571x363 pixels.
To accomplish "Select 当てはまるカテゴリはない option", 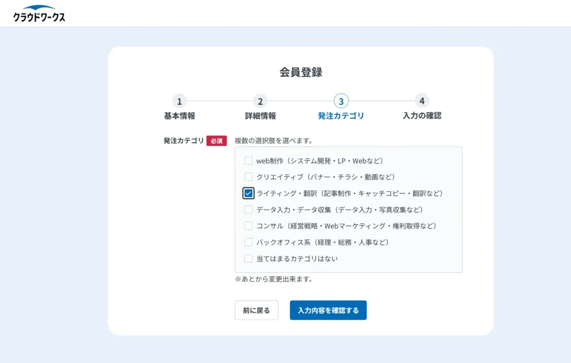I will 248,258.
